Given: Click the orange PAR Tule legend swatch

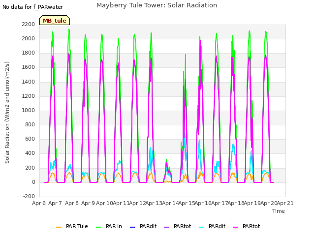Looking at the screenshot, I should click(x=59, y=227).
